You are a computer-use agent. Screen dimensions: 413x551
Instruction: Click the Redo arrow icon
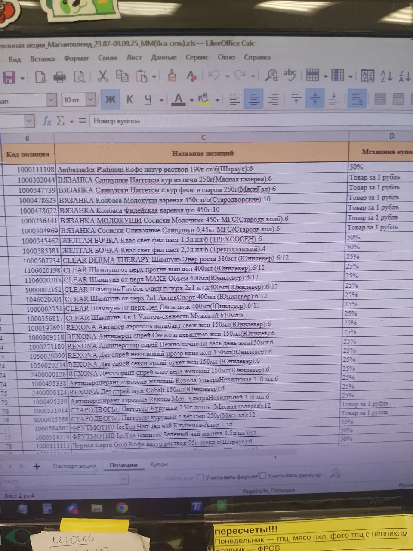coord(240,75)
